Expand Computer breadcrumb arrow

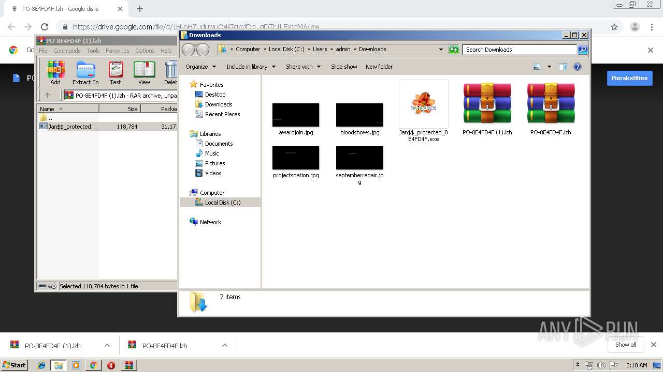coord(264,50)
